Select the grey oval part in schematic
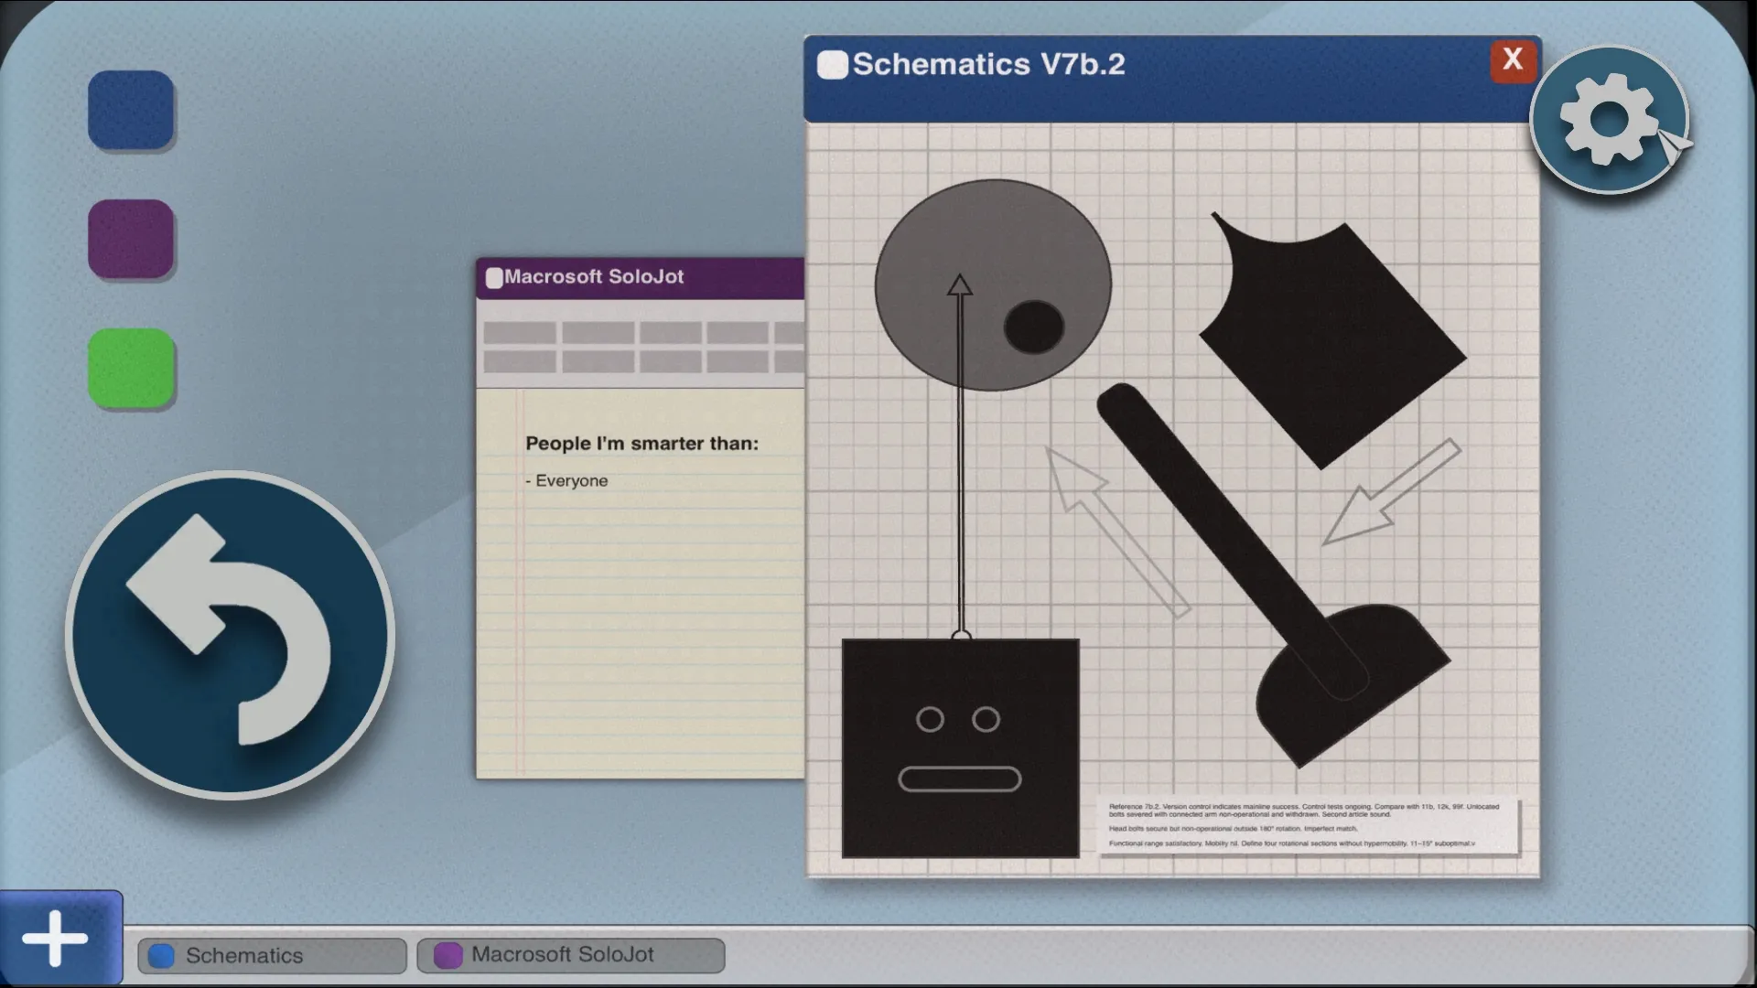The height and width of the screenshot is (988, 1757). coord(993,285)
